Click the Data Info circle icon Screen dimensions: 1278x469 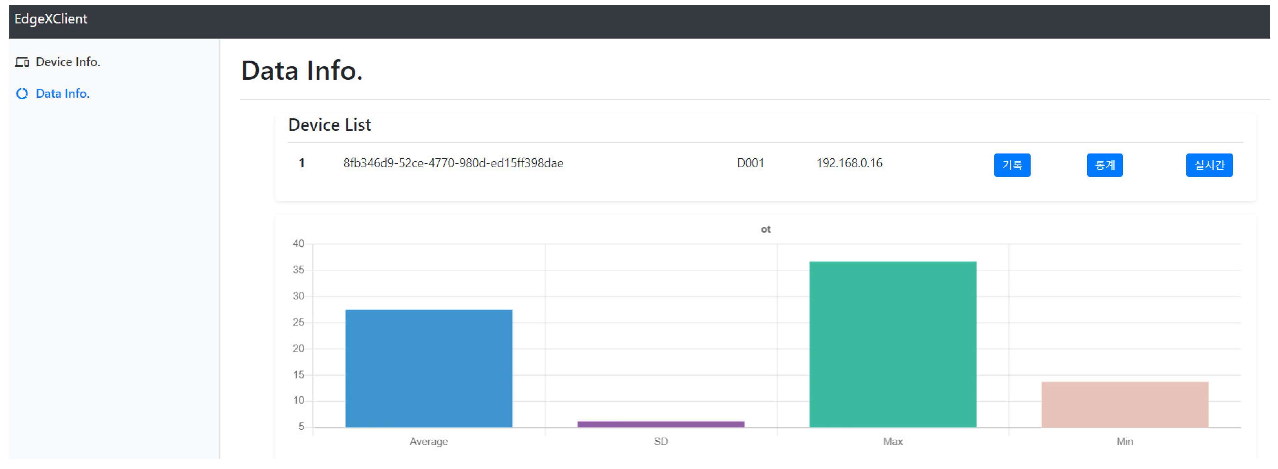point(22,94)
